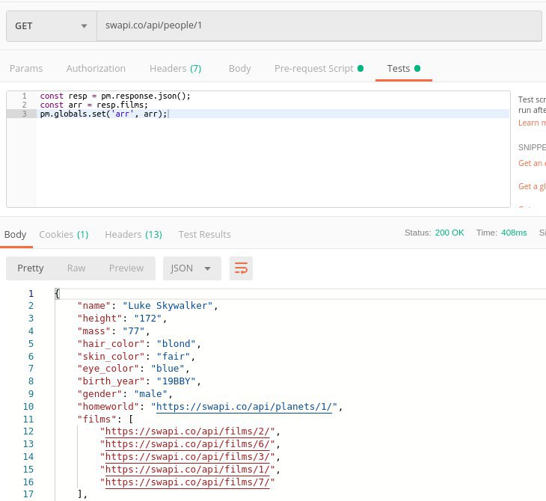
Task: Click the "blond" hair_color value
Action: pyautogui.click(x=177, y=344)
